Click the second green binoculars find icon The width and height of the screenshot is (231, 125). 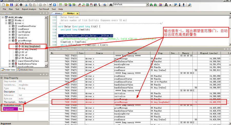tap(155, 5)
